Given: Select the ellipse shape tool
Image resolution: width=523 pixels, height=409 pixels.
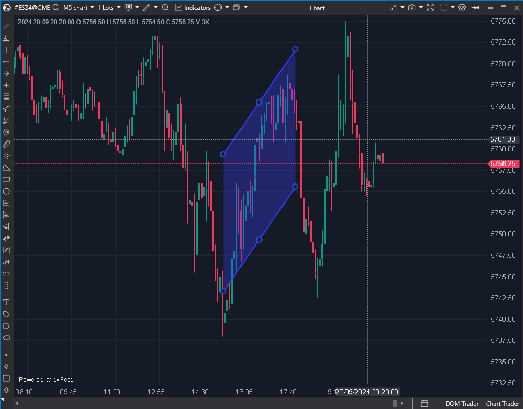Looking at the screenshot, I should click(6, 191).
